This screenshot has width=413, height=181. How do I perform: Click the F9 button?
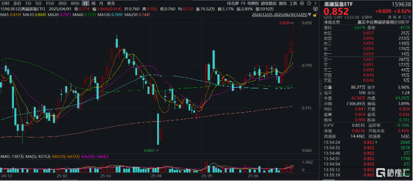243,3
